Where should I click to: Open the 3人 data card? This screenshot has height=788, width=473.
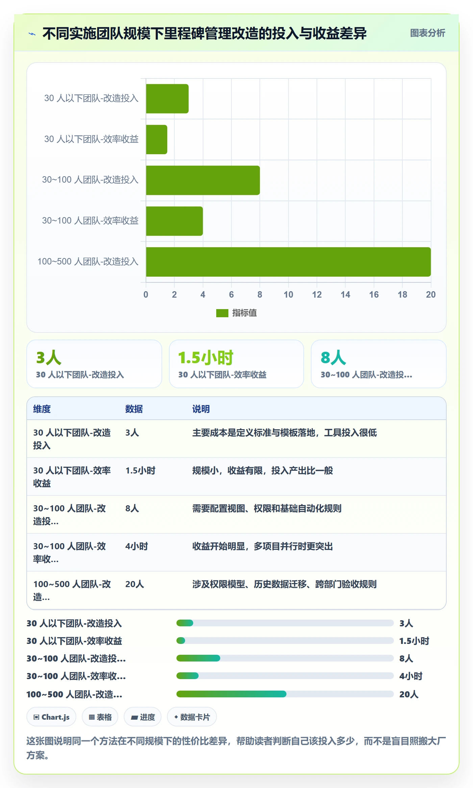(x=94, y=364)
